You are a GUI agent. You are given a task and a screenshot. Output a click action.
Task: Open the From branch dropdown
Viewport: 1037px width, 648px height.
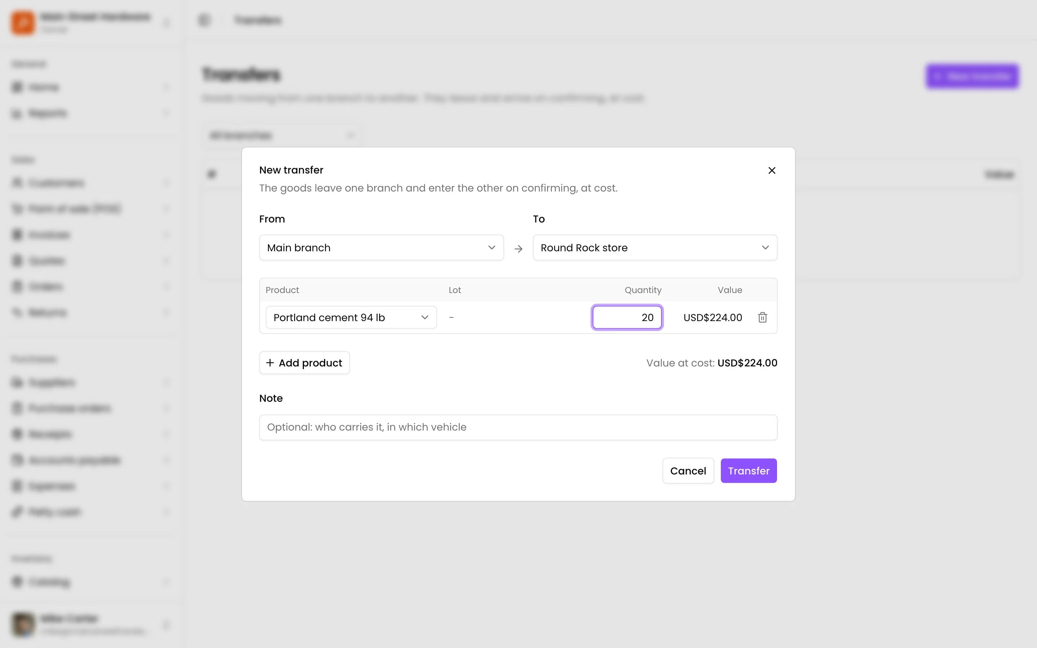pos(381,248)
